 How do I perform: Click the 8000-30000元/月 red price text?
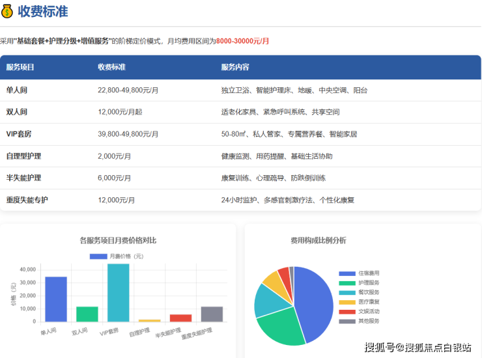242,40
